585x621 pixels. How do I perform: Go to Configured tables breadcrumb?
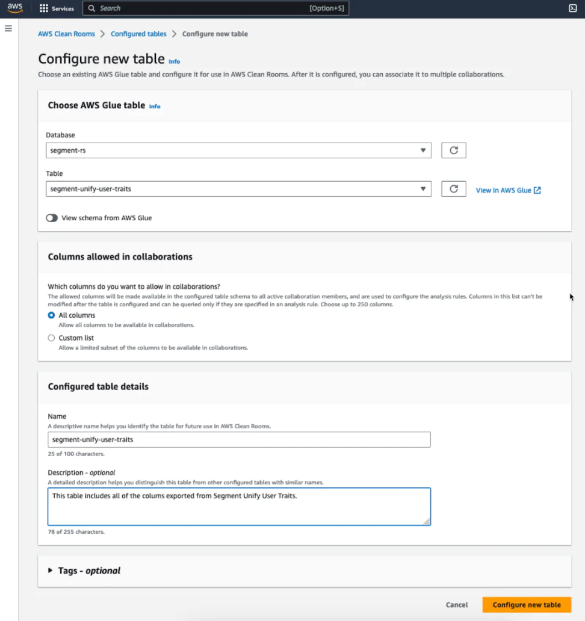138,34
